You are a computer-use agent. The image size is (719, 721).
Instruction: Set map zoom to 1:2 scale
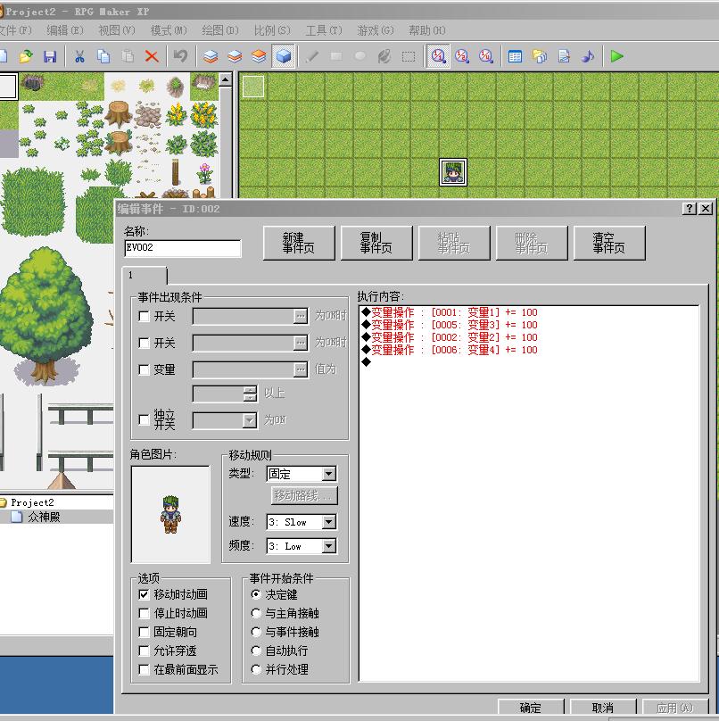[x=461, y=56]
